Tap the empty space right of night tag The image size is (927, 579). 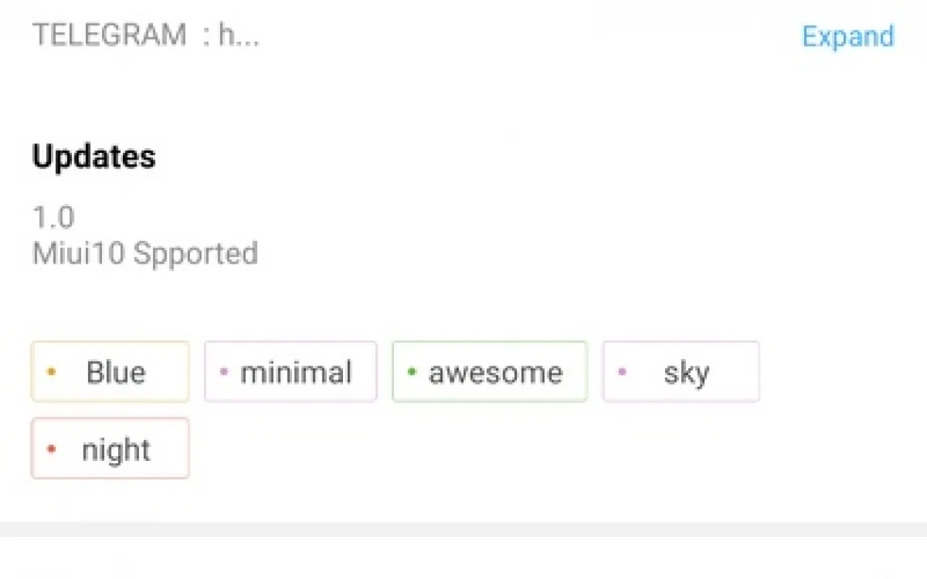[526, 449]
